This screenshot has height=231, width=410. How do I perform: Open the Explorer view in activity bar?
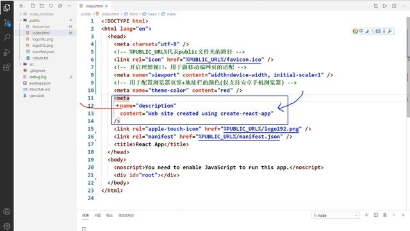[7, 7]
